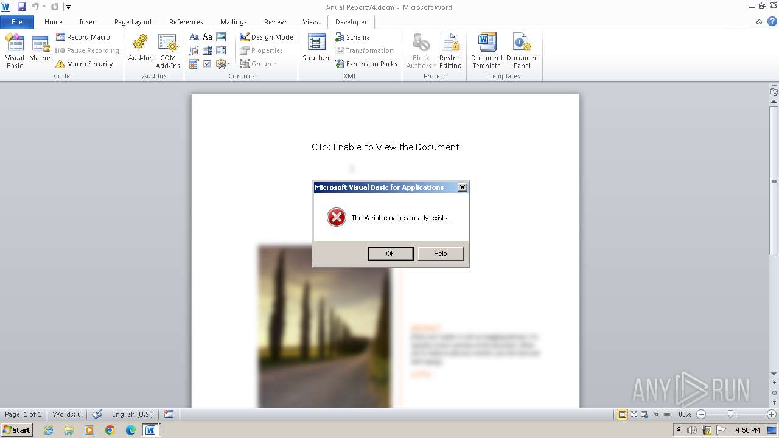This screenshot has width=779, height=438.
Task: Open the volume control in the tray
Action: (x=692, y=430)
